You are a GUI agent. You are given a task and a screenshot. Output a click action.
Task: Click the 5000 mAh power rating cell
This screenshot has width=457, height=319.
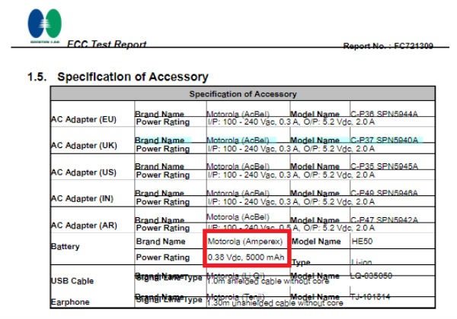coord(246,257)
